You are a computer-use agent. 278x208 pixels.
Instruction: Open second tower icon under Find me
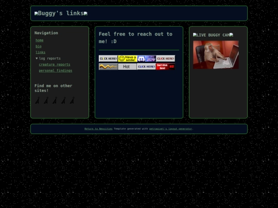46,100
